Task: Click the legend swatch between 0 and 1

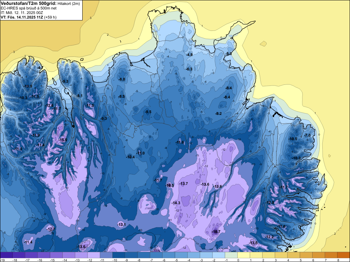Action: 244,255
